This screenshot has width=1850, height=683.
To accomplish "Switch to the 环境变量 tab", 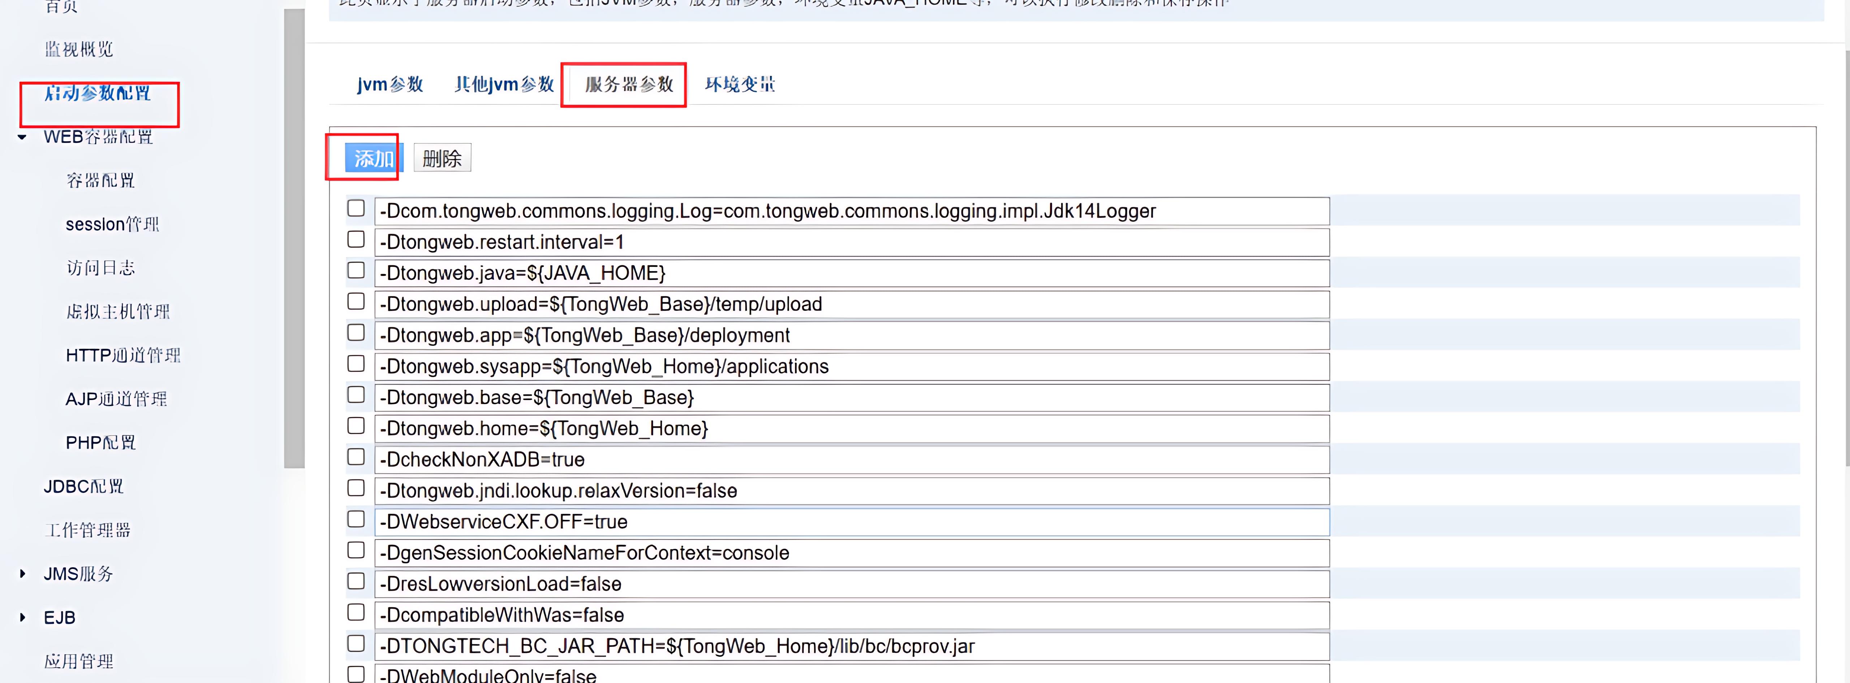I will [x=740, y=84].
